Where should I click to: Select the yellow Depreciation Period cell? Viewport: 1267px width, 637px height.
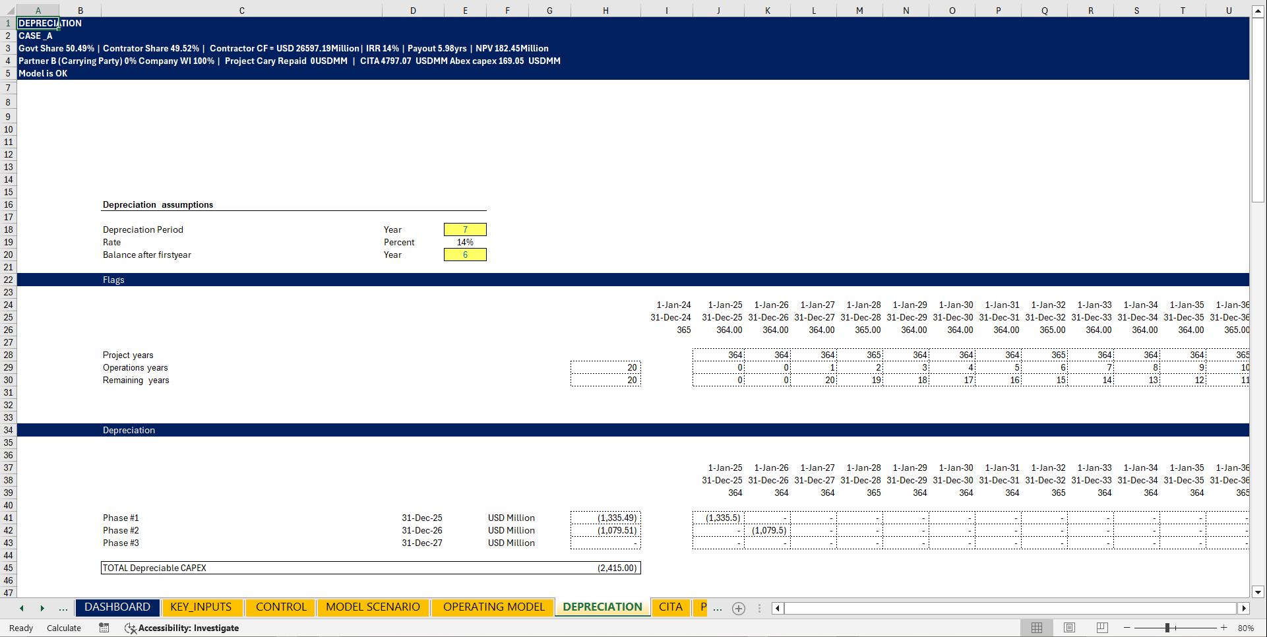[465, 229]
